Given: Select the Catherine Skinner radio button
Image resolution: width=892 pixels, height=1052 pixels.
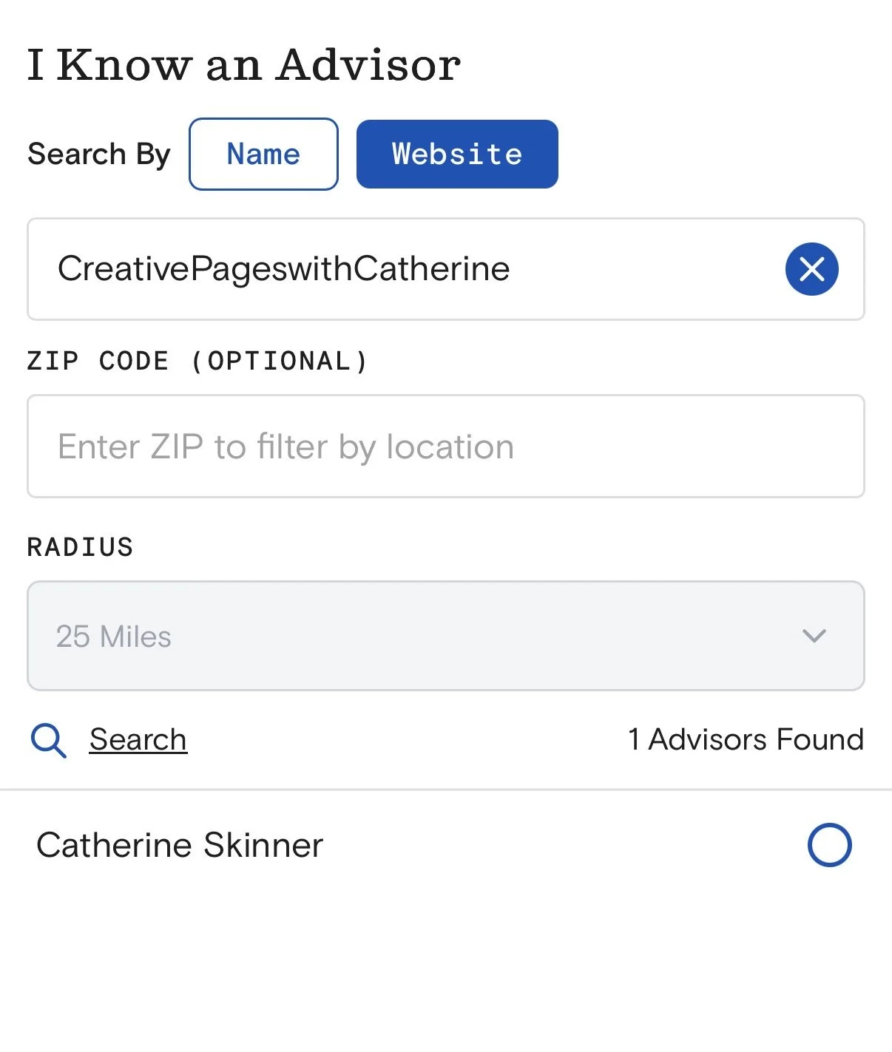Looking at the screenshot, I should coord(829,844).
